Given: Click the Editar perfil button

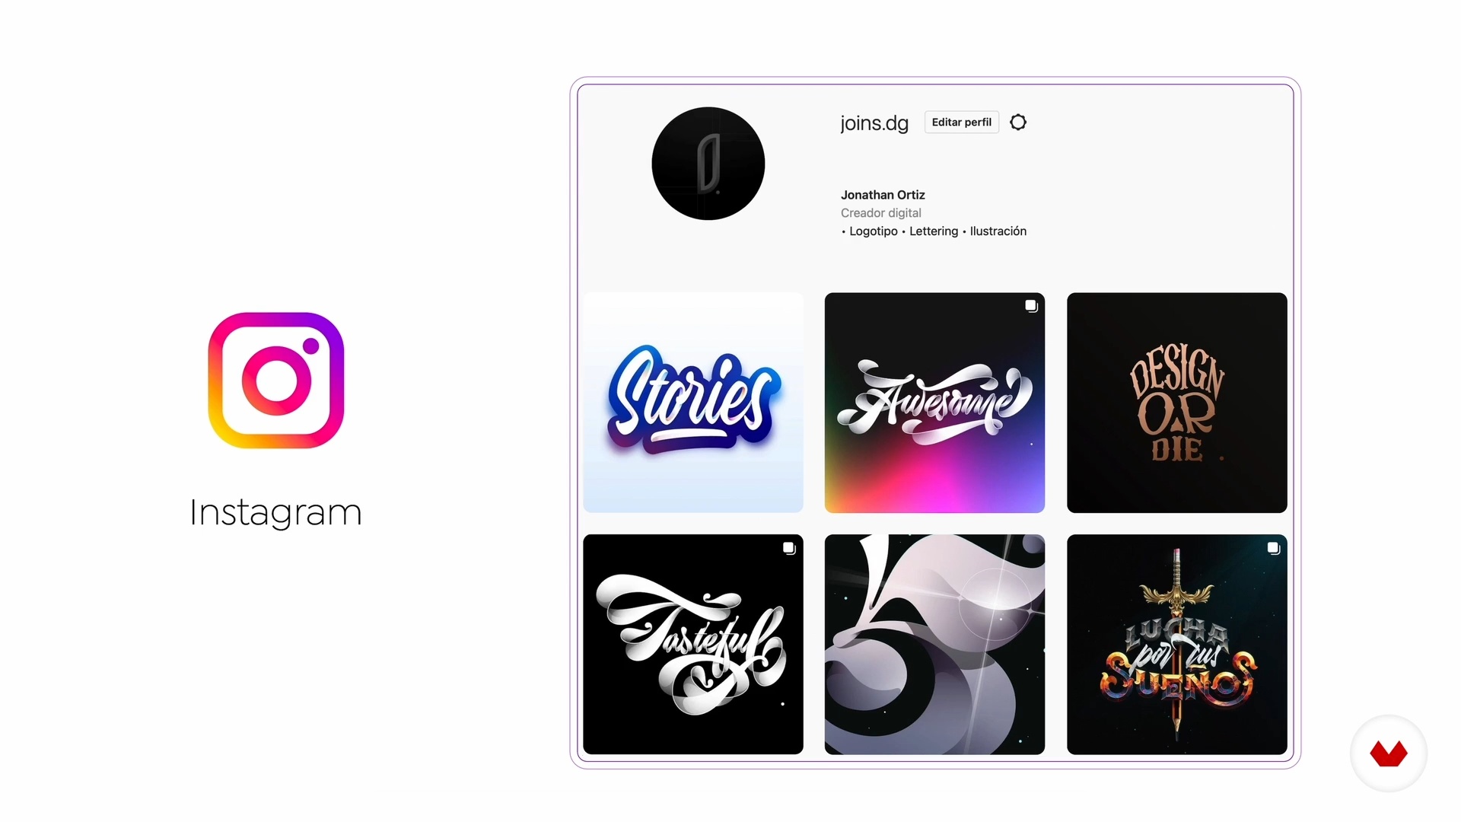Looking at the screenshot, I should (962, 123).
